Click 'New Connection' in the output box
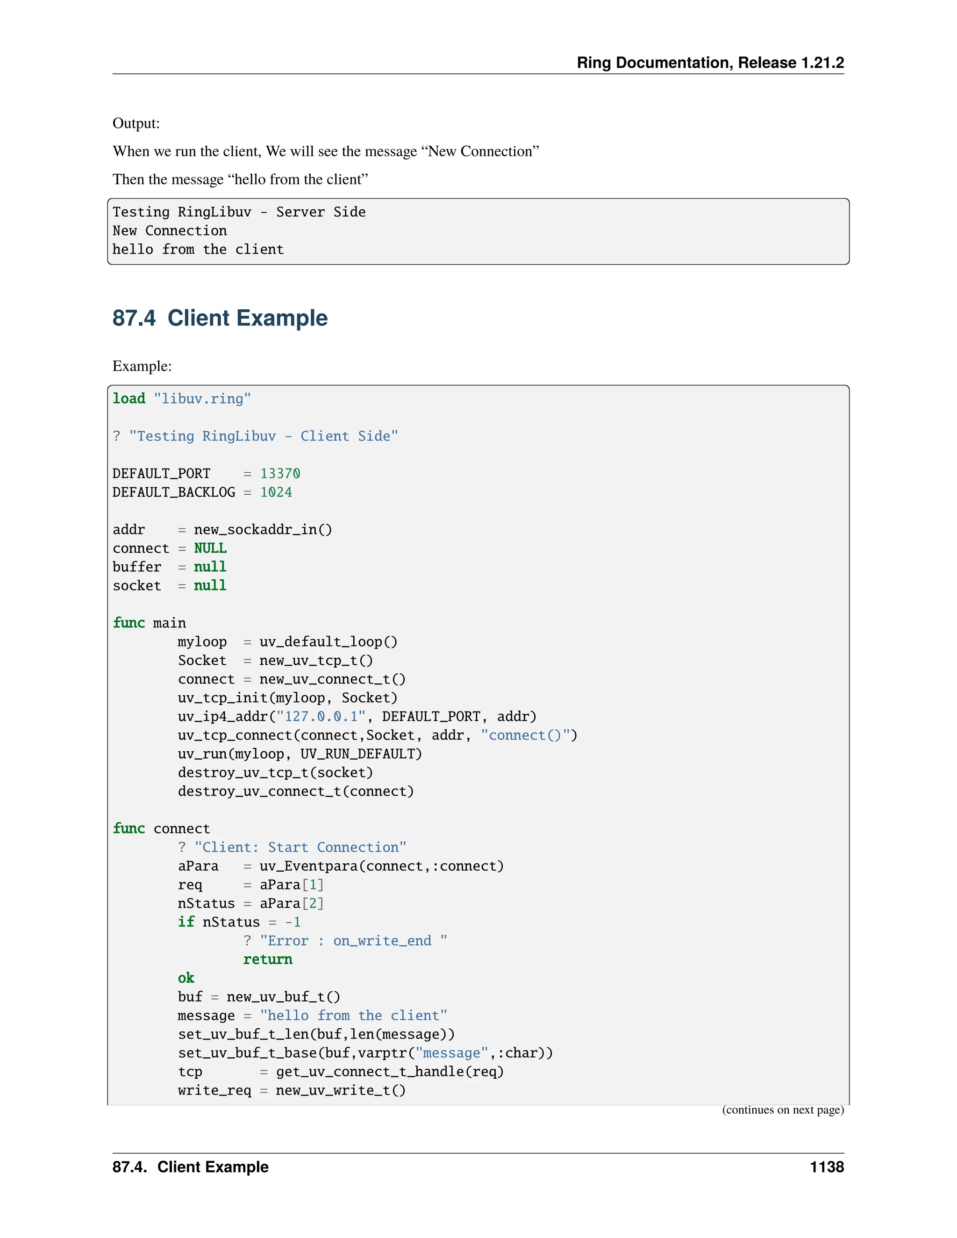 click(x=170, y=231)
